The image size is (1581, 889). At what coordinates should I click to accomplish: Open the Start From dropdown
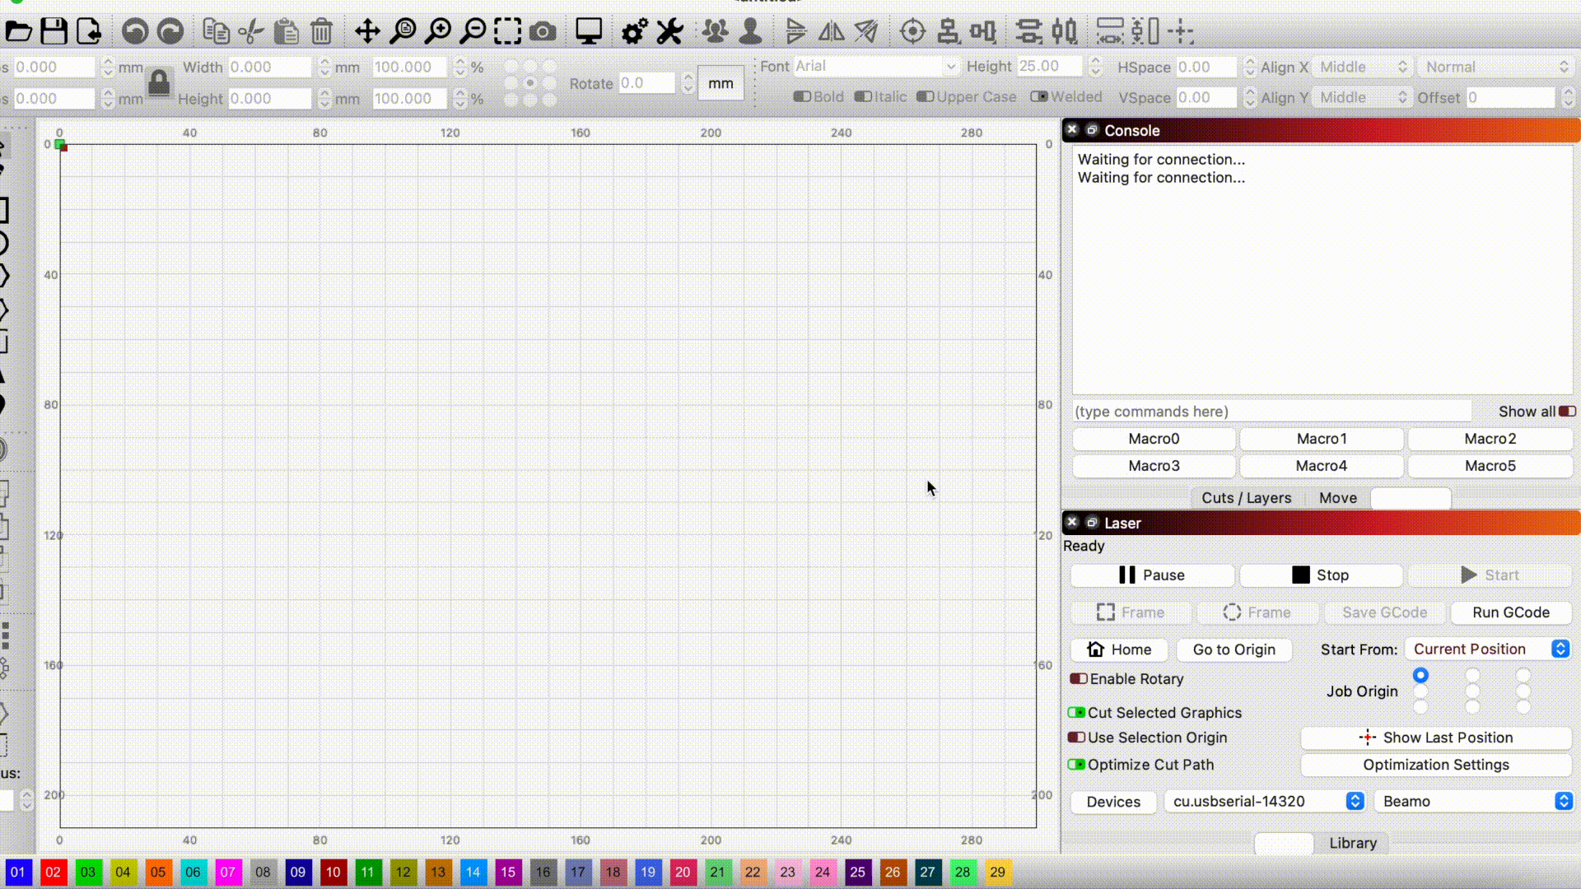[x=1488, y=649]
